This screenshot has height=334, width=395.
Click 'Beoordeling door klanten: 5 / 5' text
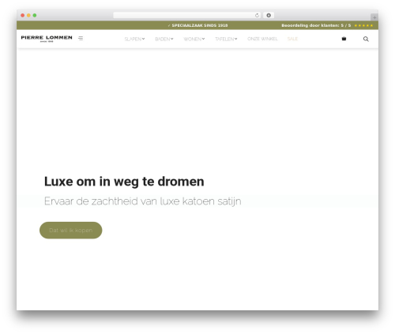316,25
